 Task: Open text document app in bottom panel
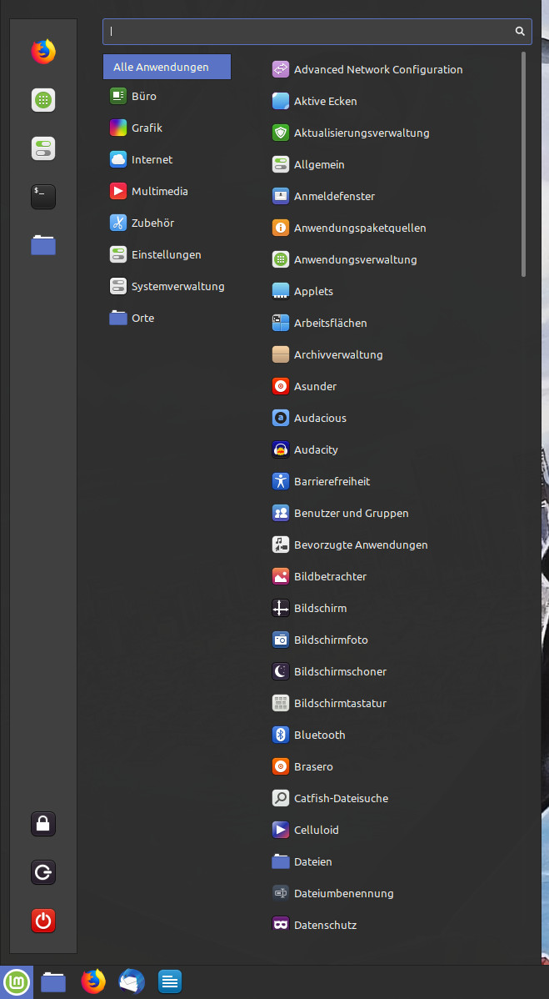pos(170,981)
